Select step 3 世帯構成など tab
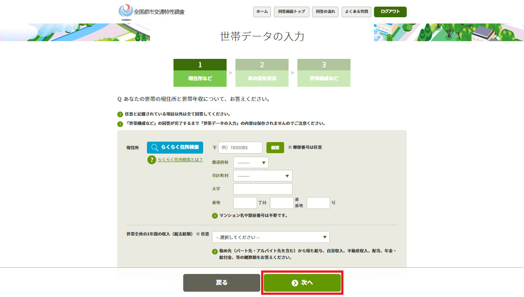 pyautogui.click(x=324, y=73)
